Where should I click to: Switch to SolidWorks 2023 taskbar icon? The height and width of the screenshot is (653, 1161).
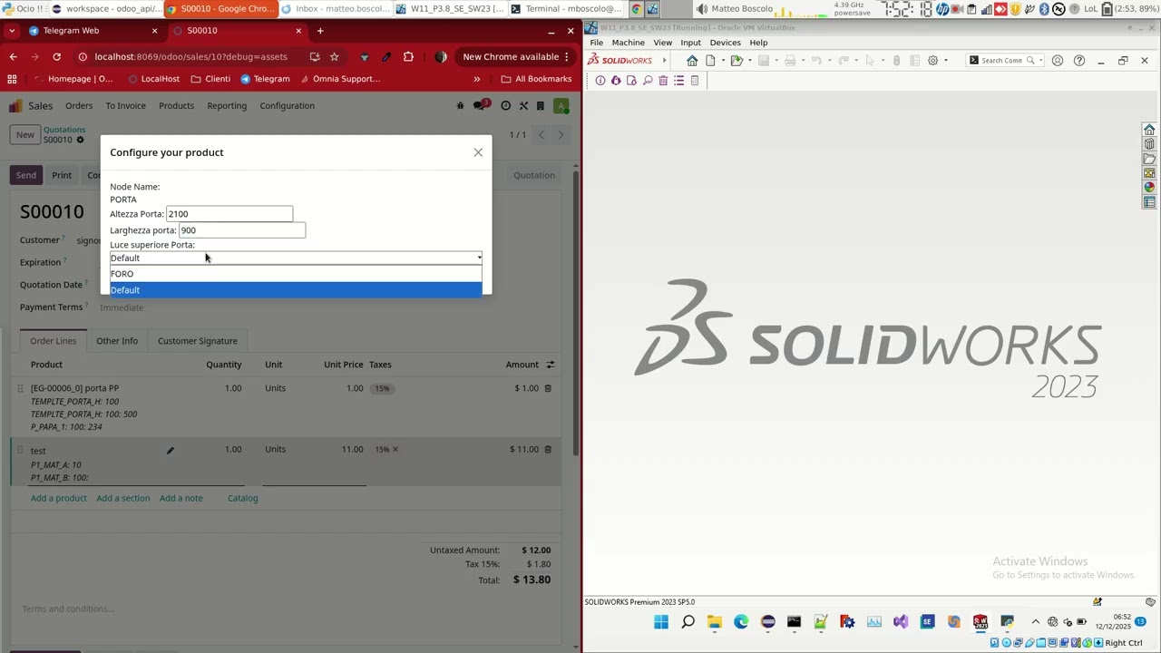981,622
